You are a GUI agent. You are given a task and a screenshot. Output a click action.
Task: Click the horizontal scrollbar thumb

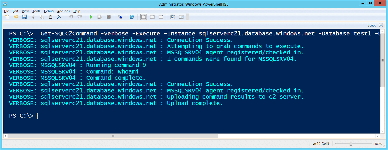point(113,136)
